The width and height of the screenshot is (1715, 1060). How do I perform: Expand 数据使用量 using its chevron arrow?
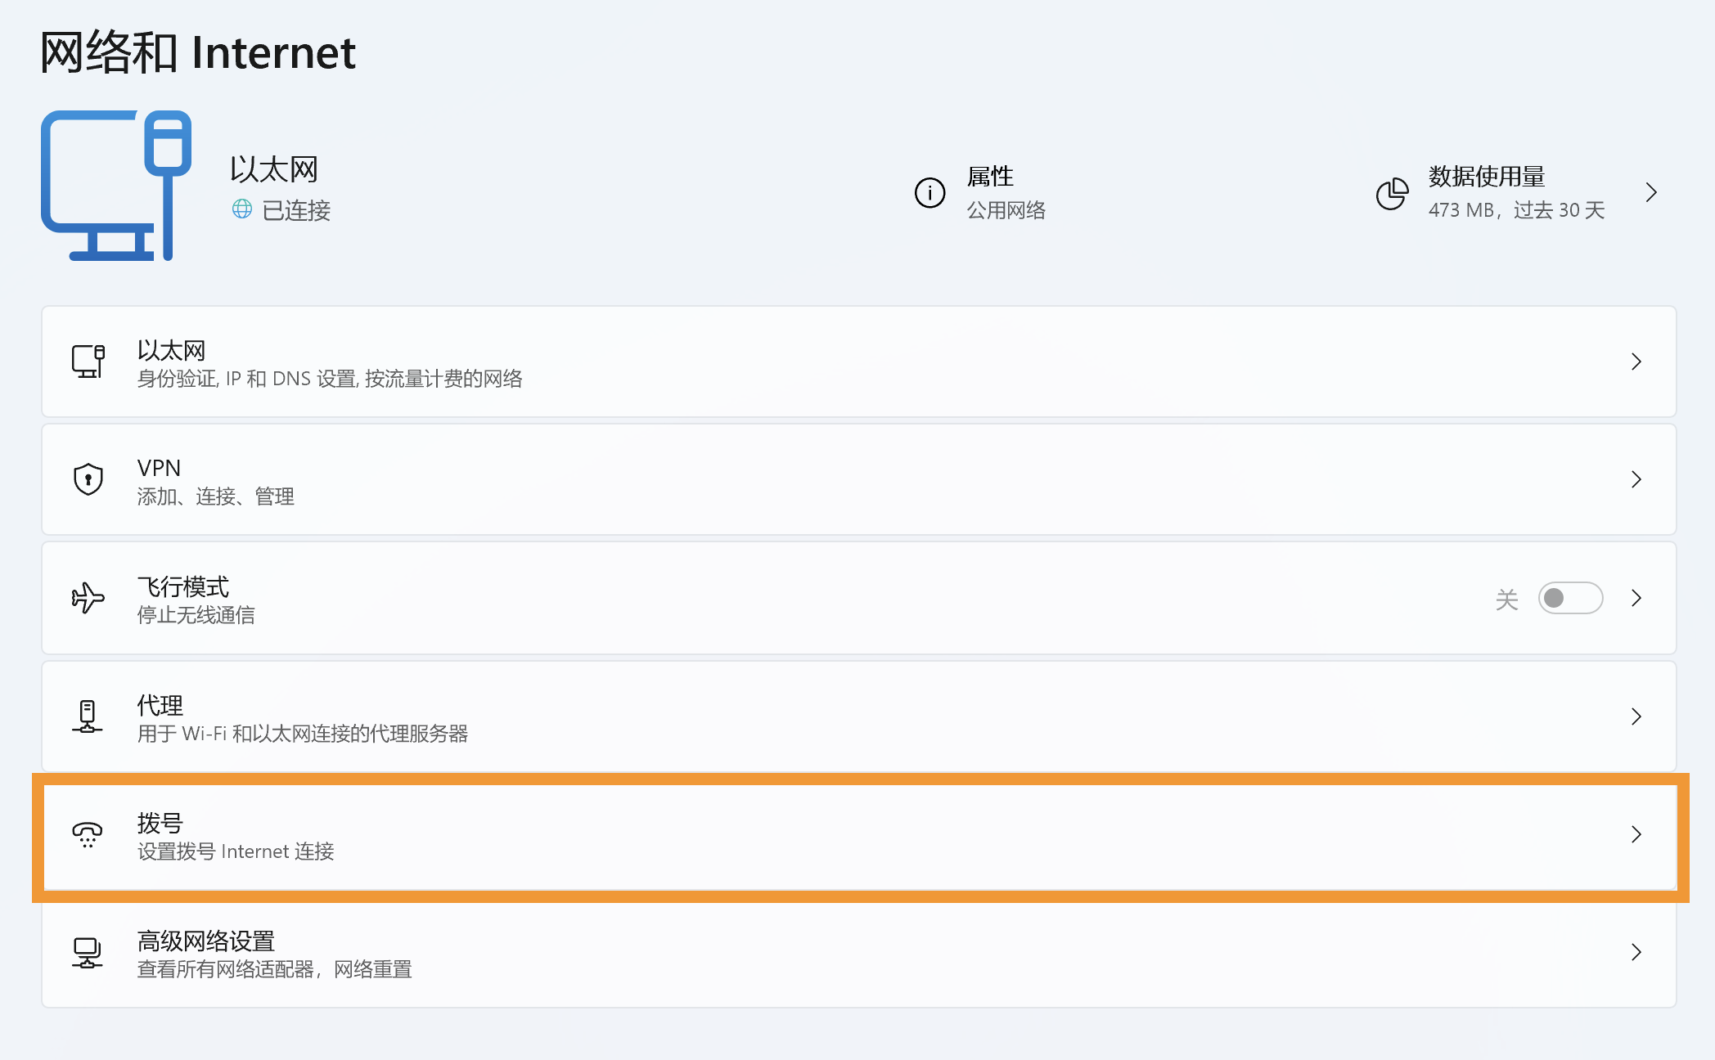(1651, 193)
